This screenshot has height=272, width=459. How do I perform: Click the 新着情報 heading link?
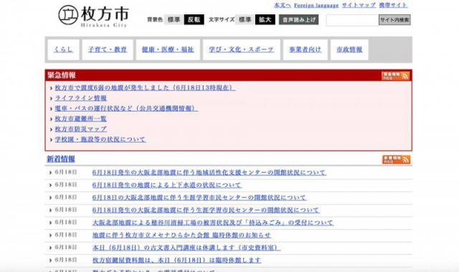tap(61, 159)
